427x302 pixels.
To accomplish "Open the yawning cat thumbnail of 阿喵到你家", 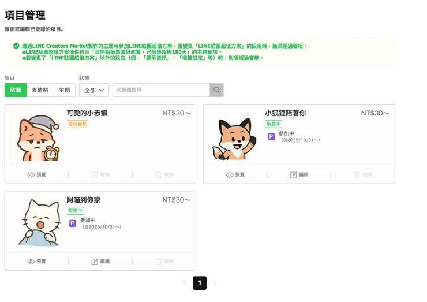I will click(x=39, y=223).
